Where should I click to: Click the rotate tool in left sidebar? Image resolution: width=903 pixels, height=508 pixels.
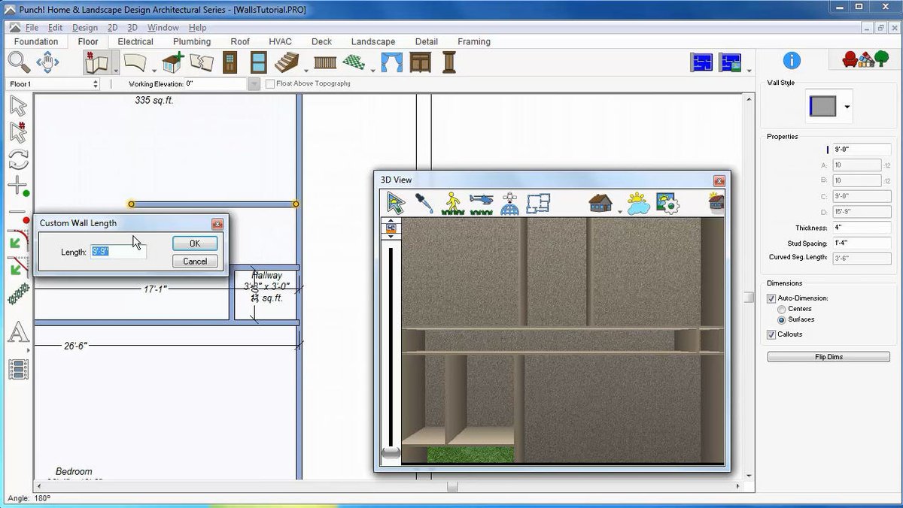[18, 159]
